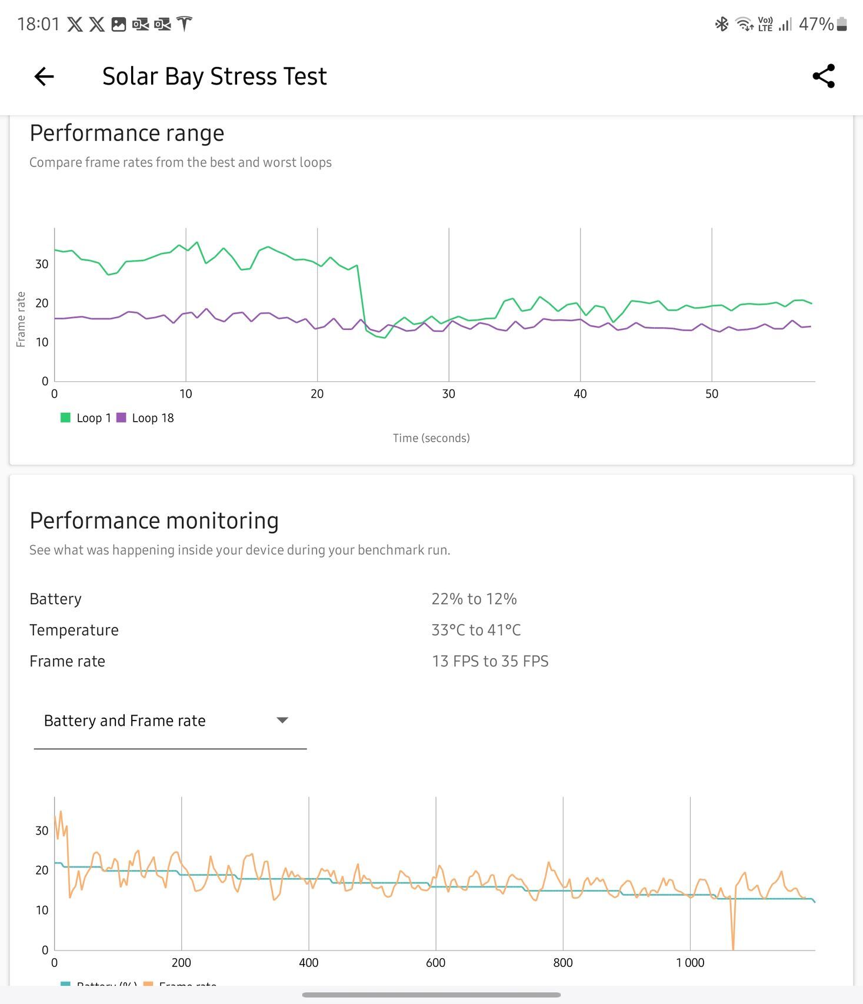Tap the battery icon showing 47%

tap(842, 24)
